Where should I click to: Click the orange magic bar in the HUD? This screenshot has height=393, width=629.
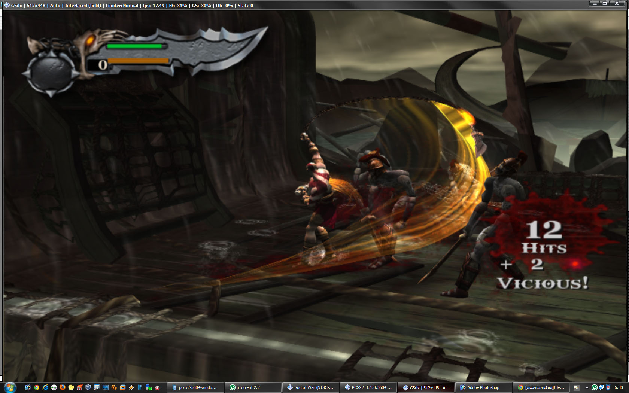tap(138, 61)
